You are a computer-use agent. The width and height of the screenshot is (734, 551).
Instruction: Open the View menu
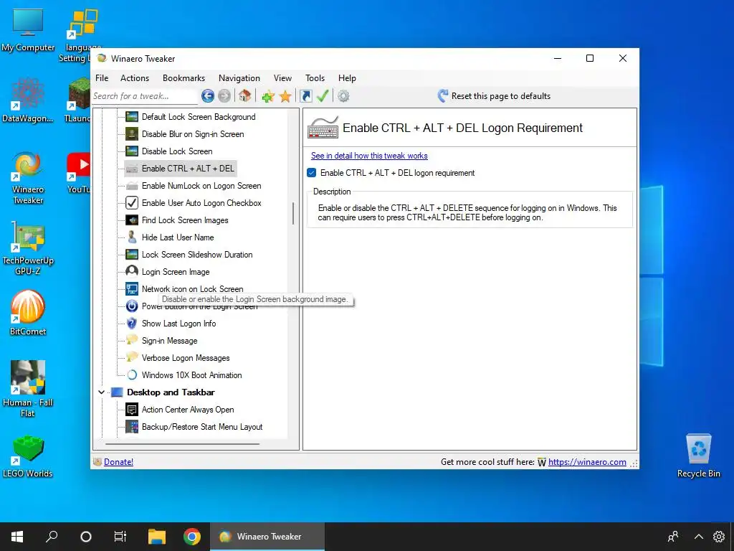click(x=282, y=78)
